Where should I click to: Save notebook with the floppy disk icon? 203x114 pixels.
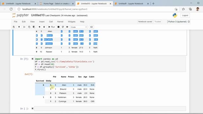tap(14, 27)
